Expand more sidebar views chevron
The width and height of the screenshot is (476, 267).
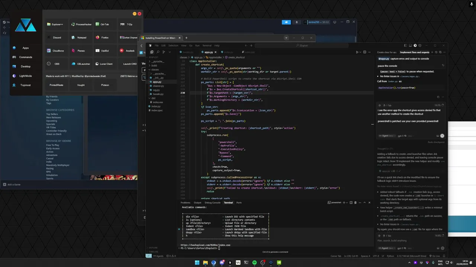170,52
